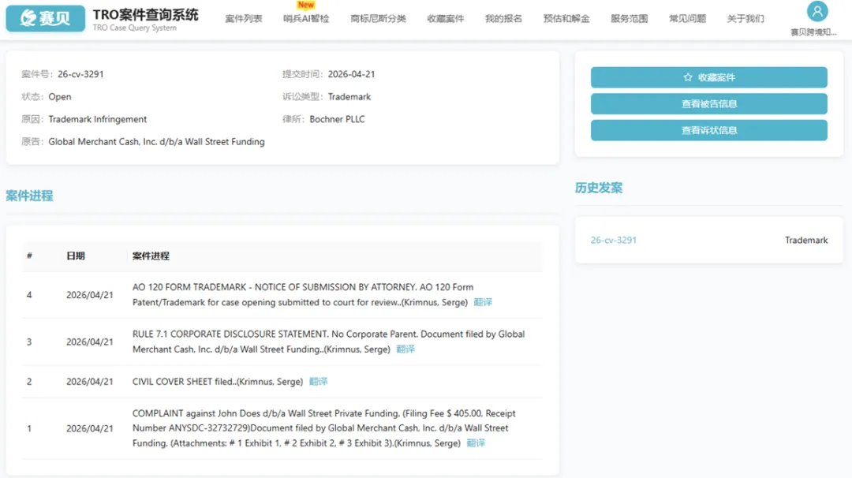This screenshot has width=852, height=478.
Task: Click the Trademark label in history card
Action: point(806,240)
